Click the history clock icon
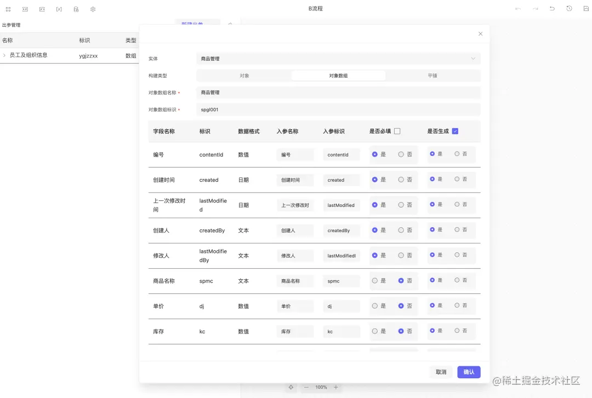The width and height of the screenshot is (592, 398). [x=569, y=8]
